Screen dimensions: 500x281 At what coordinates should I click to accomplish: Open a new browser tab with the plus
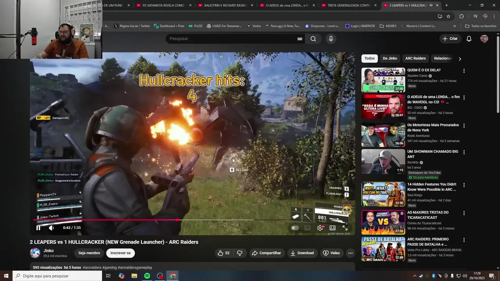coord(446,5)
